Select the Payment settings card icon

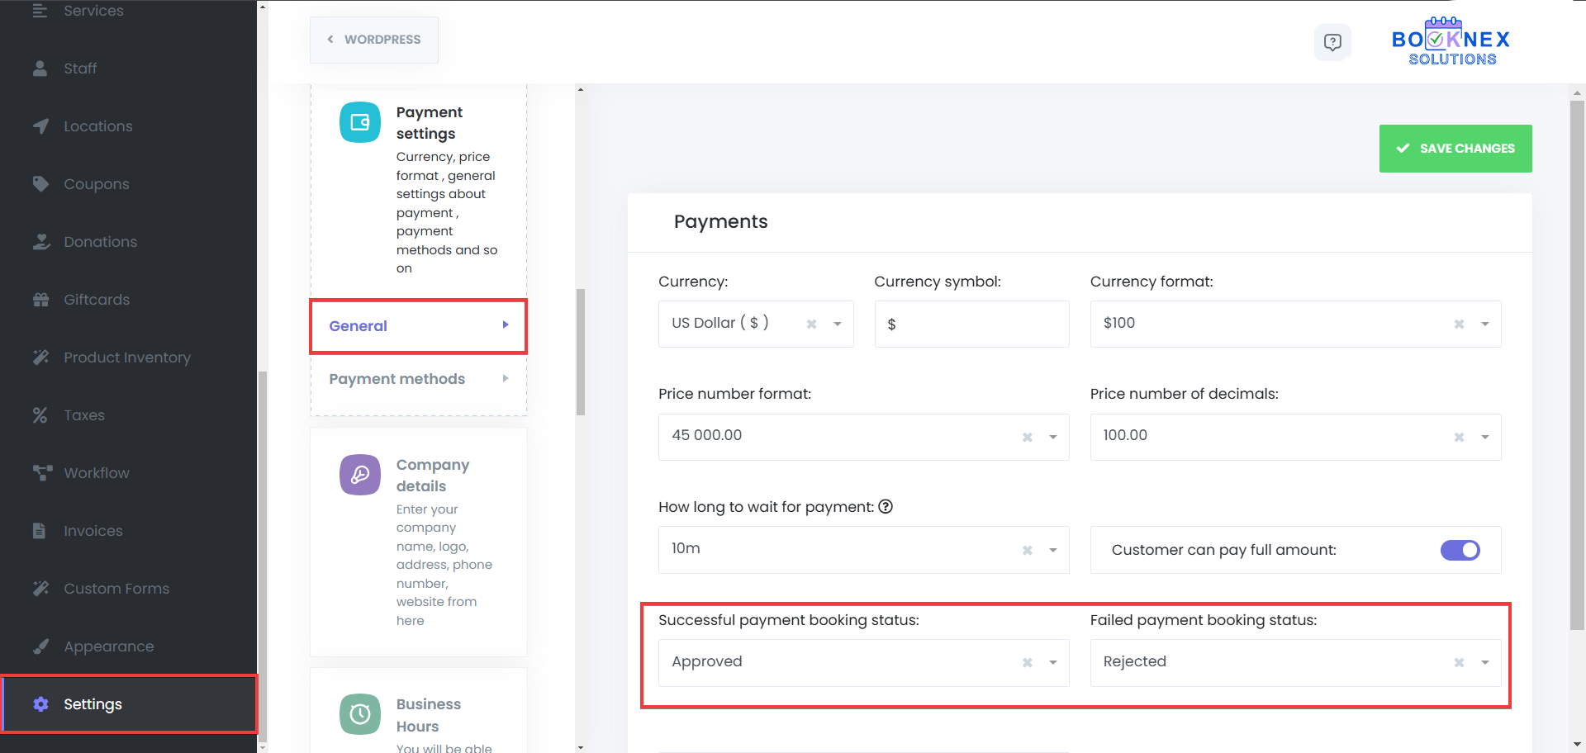[x=359, y=121]
